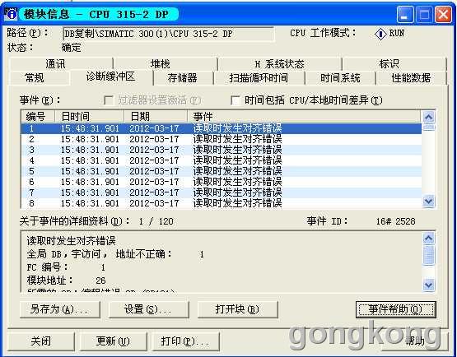Toggle 时间包括 CPU/本地时间差异 checkbox
The height and width of the screenshot is (357, 457).
tap(235, 100)
